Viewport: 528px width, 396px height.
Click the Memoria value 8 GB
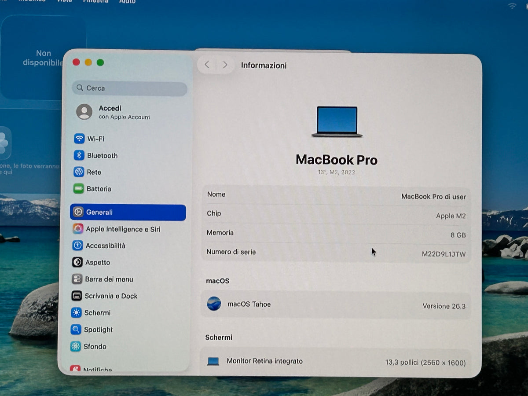pos(458,235)
